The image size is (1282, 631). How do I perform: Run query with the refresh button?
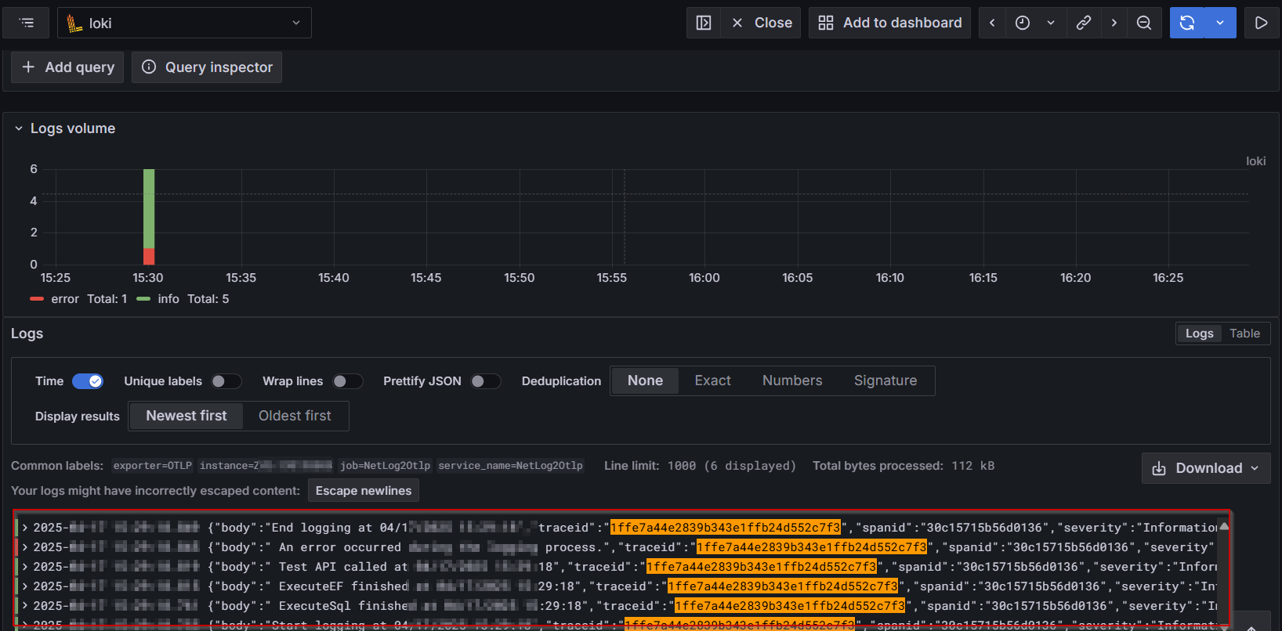click(1187, 23)
